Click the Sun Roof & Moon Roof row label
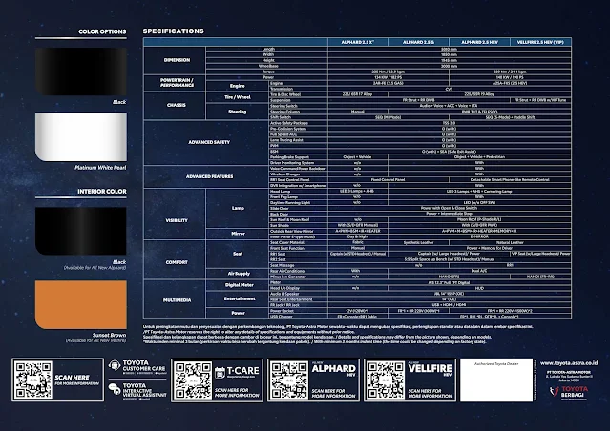Image resolution: width=610 pixels, height=431 pixels. pyautogui.click(x=290, y=219)
